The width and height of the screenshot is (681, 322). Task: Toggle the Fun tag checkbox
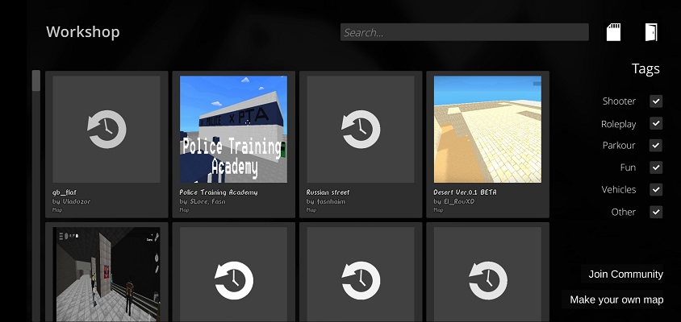click(x=656, y=167)
